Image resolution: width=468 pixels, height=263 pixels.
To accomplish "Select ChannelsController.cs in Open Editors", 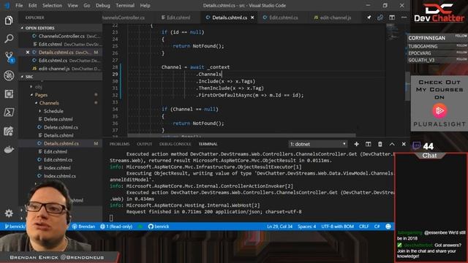I will tap(61, 36).
